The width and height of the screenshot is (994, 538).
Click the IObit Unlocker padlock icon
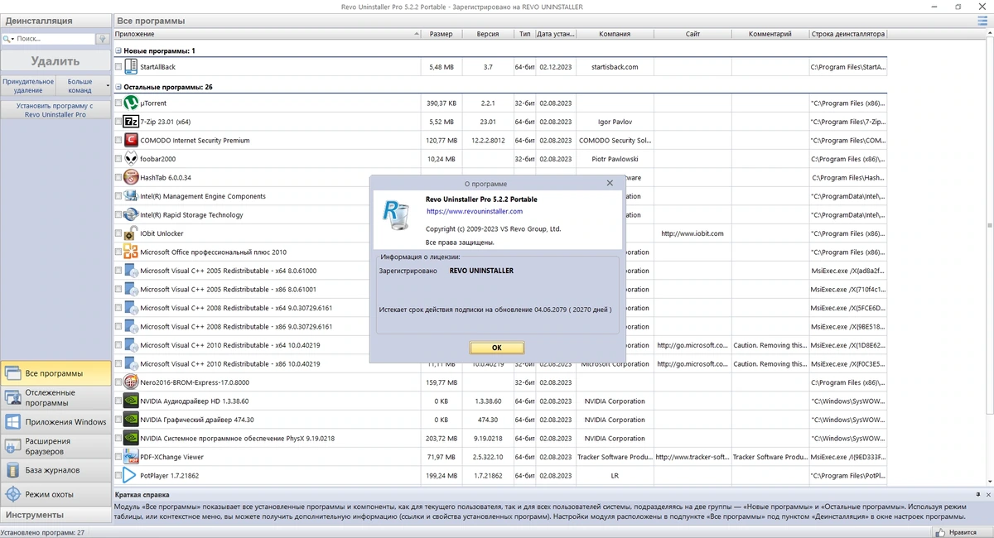130,233
